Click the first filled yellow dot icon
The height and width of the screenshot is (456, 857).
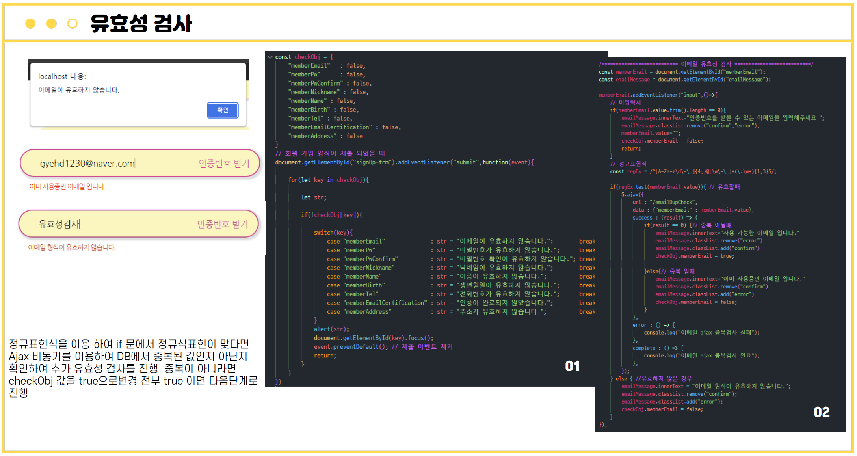click(30, 24)
